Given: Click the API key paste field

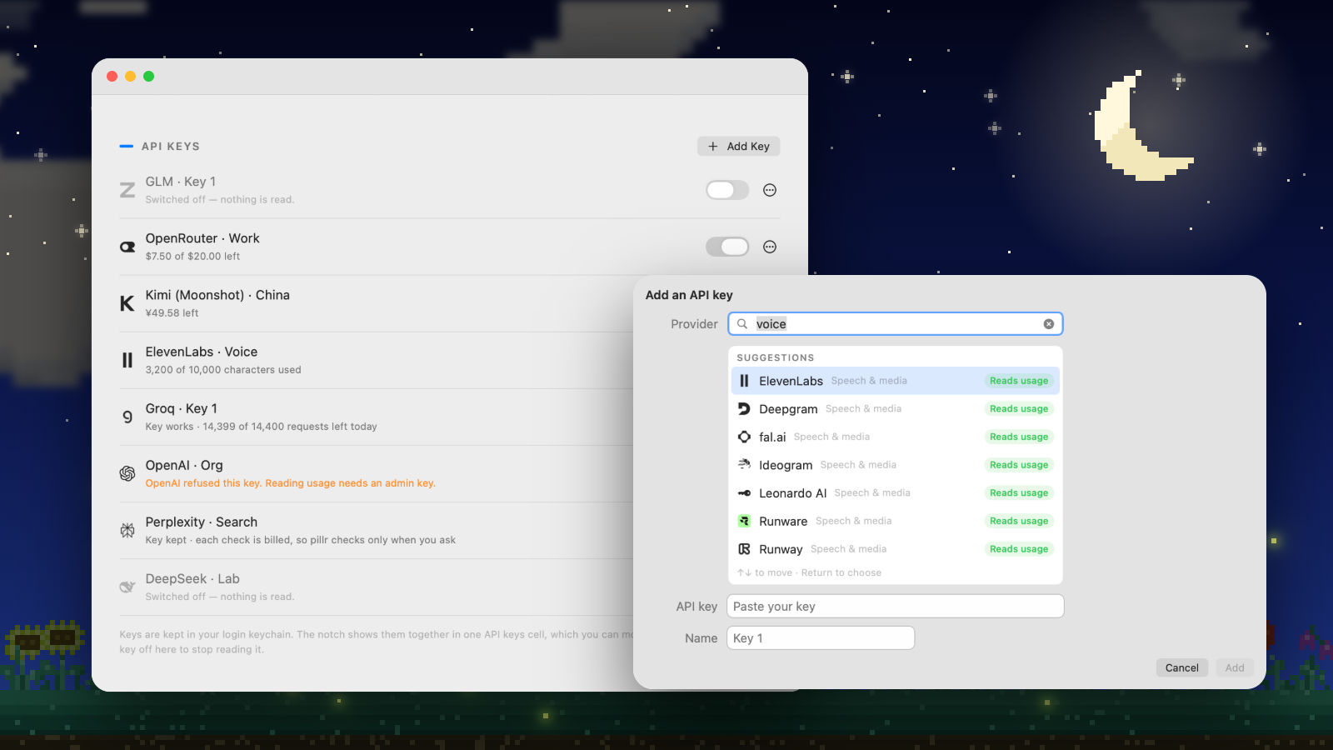Looking at the screenshot, I should coord(896,606).
